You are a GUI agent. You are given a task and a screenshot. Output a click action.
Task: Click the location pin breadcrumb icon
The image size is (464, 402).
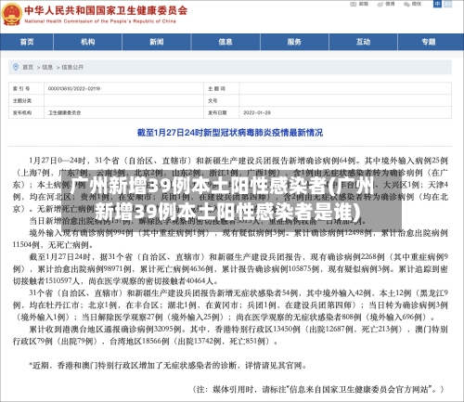pyautogui.click(x=16, y=67)
